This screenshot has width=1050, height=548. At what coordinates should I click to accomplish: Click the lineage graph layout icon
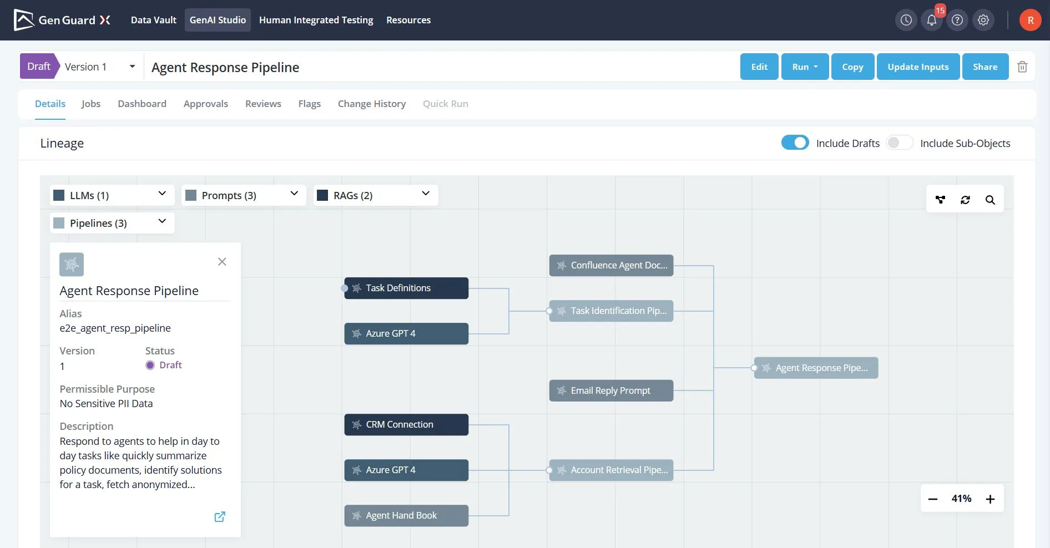(940, 200)
